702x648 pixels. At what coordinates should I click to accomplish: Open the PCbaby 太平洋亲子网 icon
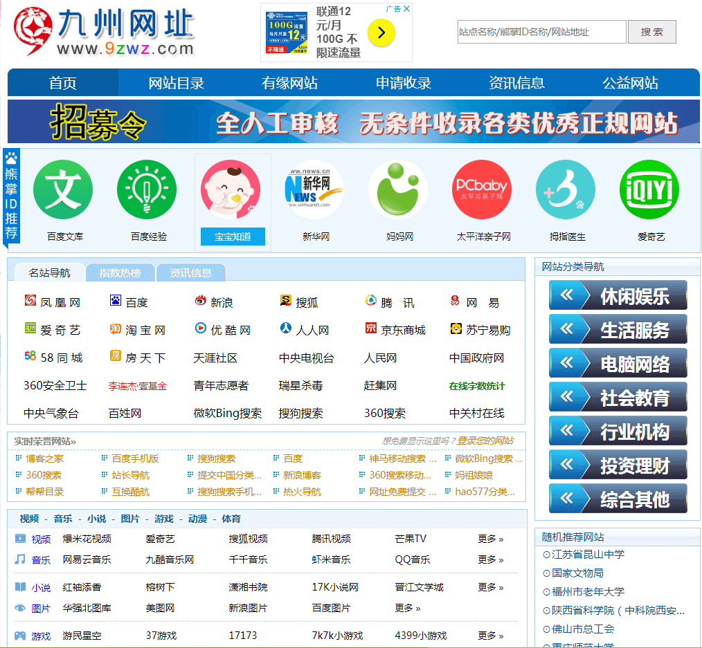coord(482,189)
